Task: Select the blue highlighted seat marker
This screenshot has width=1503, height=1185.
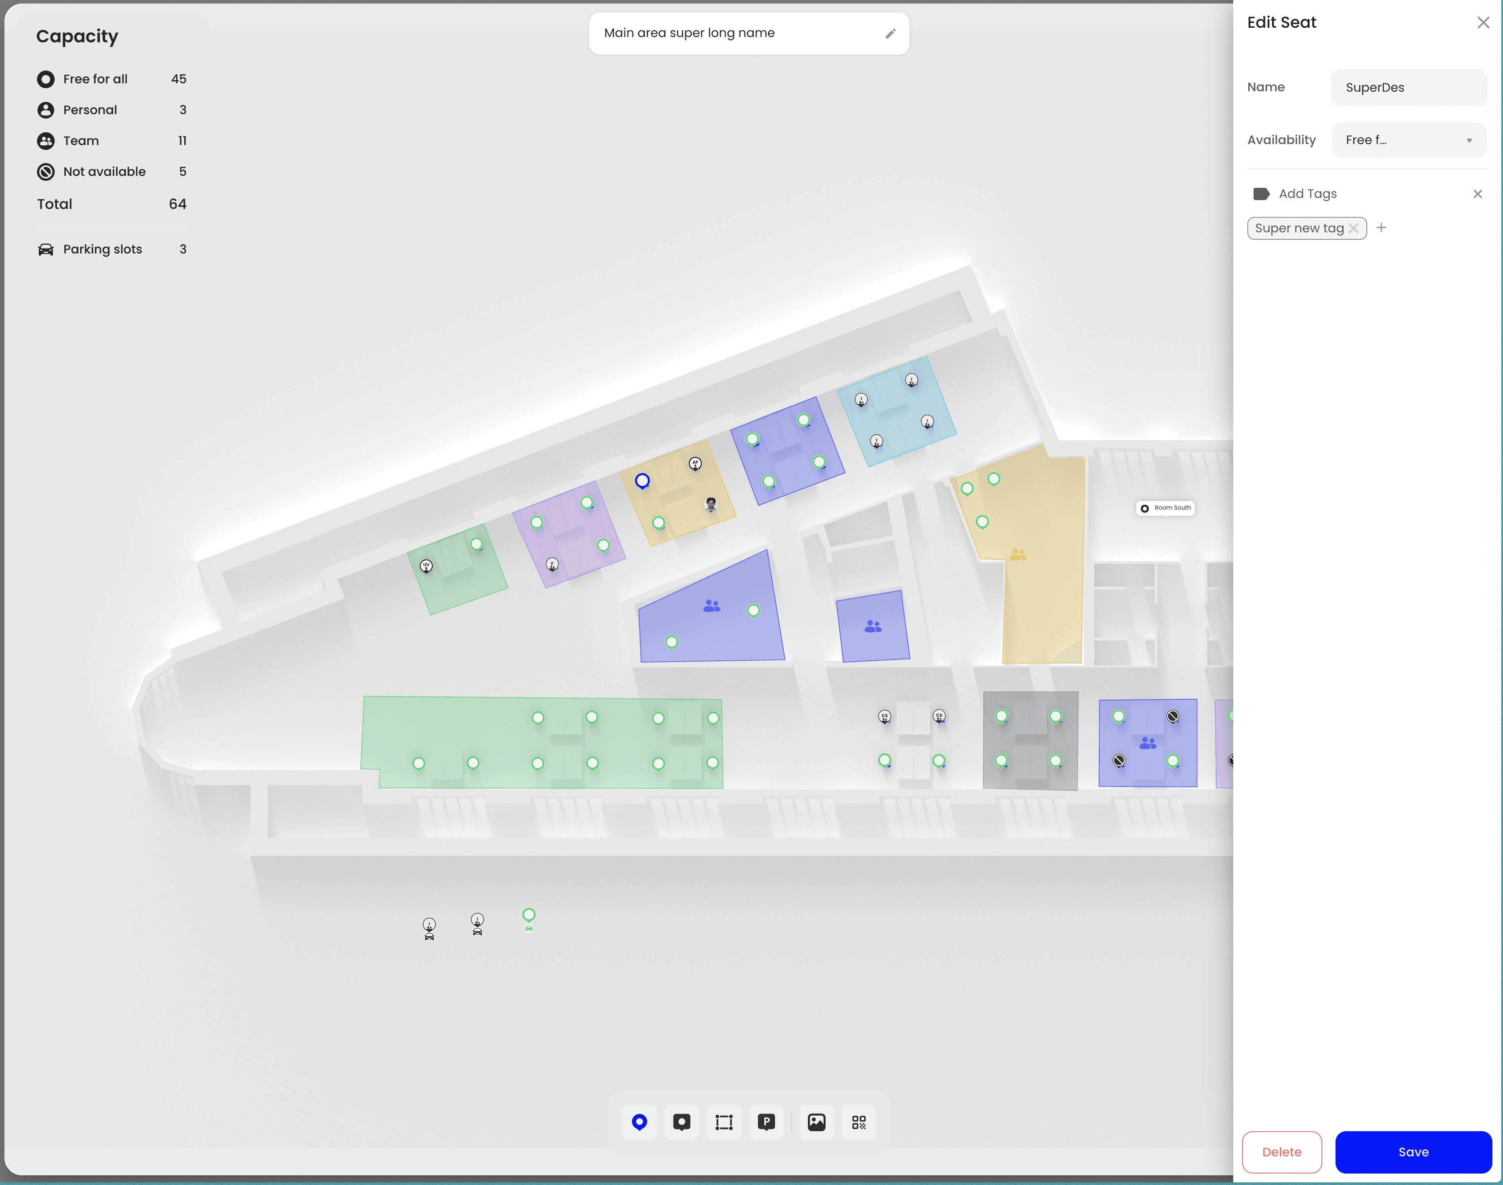Action: [x=642, y=480]
